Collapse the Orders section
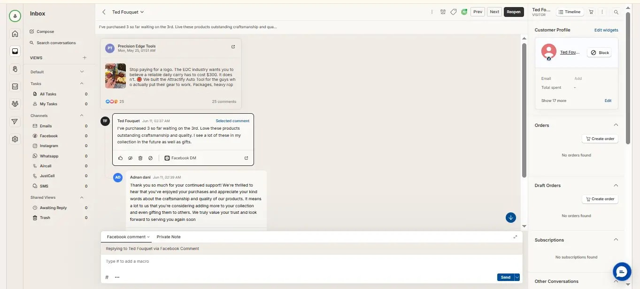This screenshot has height=289, width=640. coord(616,125)
